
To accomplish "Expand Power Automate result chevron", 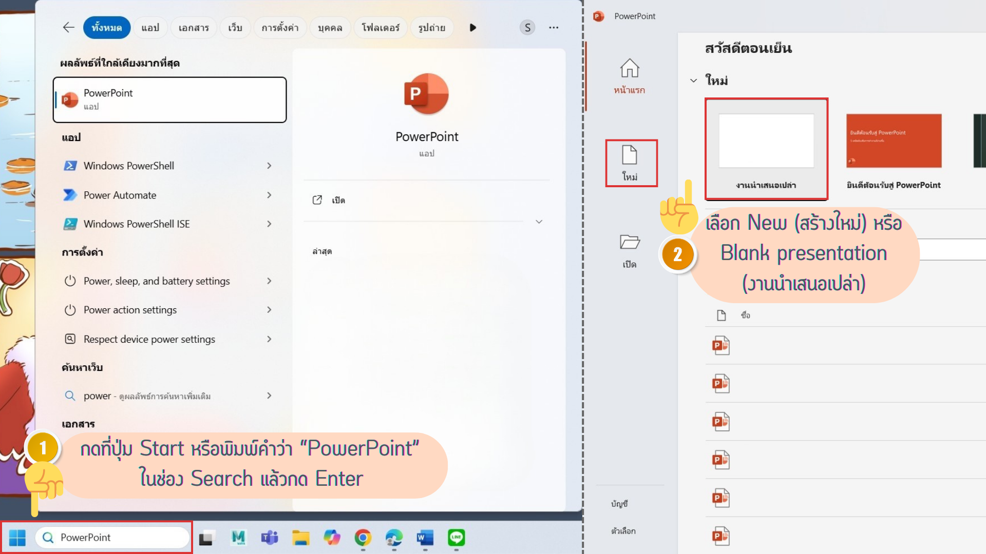I will pyautogui.click(x=269, y=195).
